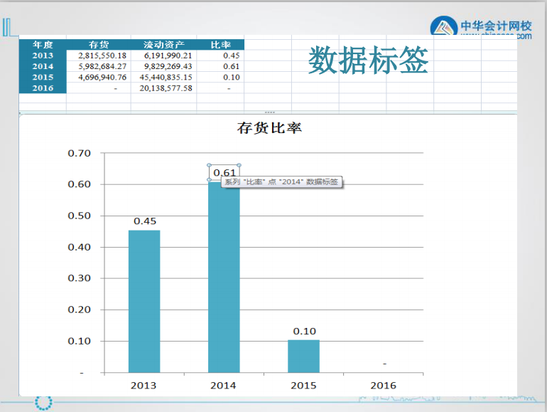Click the 流动资产 column header
Screen dimensions: 547x412
point(163,45)
